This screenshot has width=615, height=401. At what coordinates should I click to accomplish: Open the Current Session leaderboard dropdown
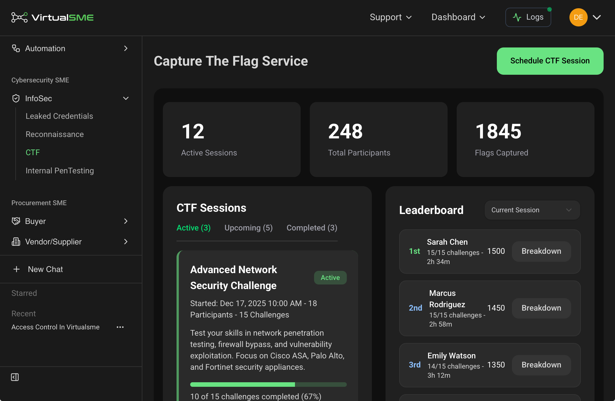pyautogui.click(x=532, y=210)
